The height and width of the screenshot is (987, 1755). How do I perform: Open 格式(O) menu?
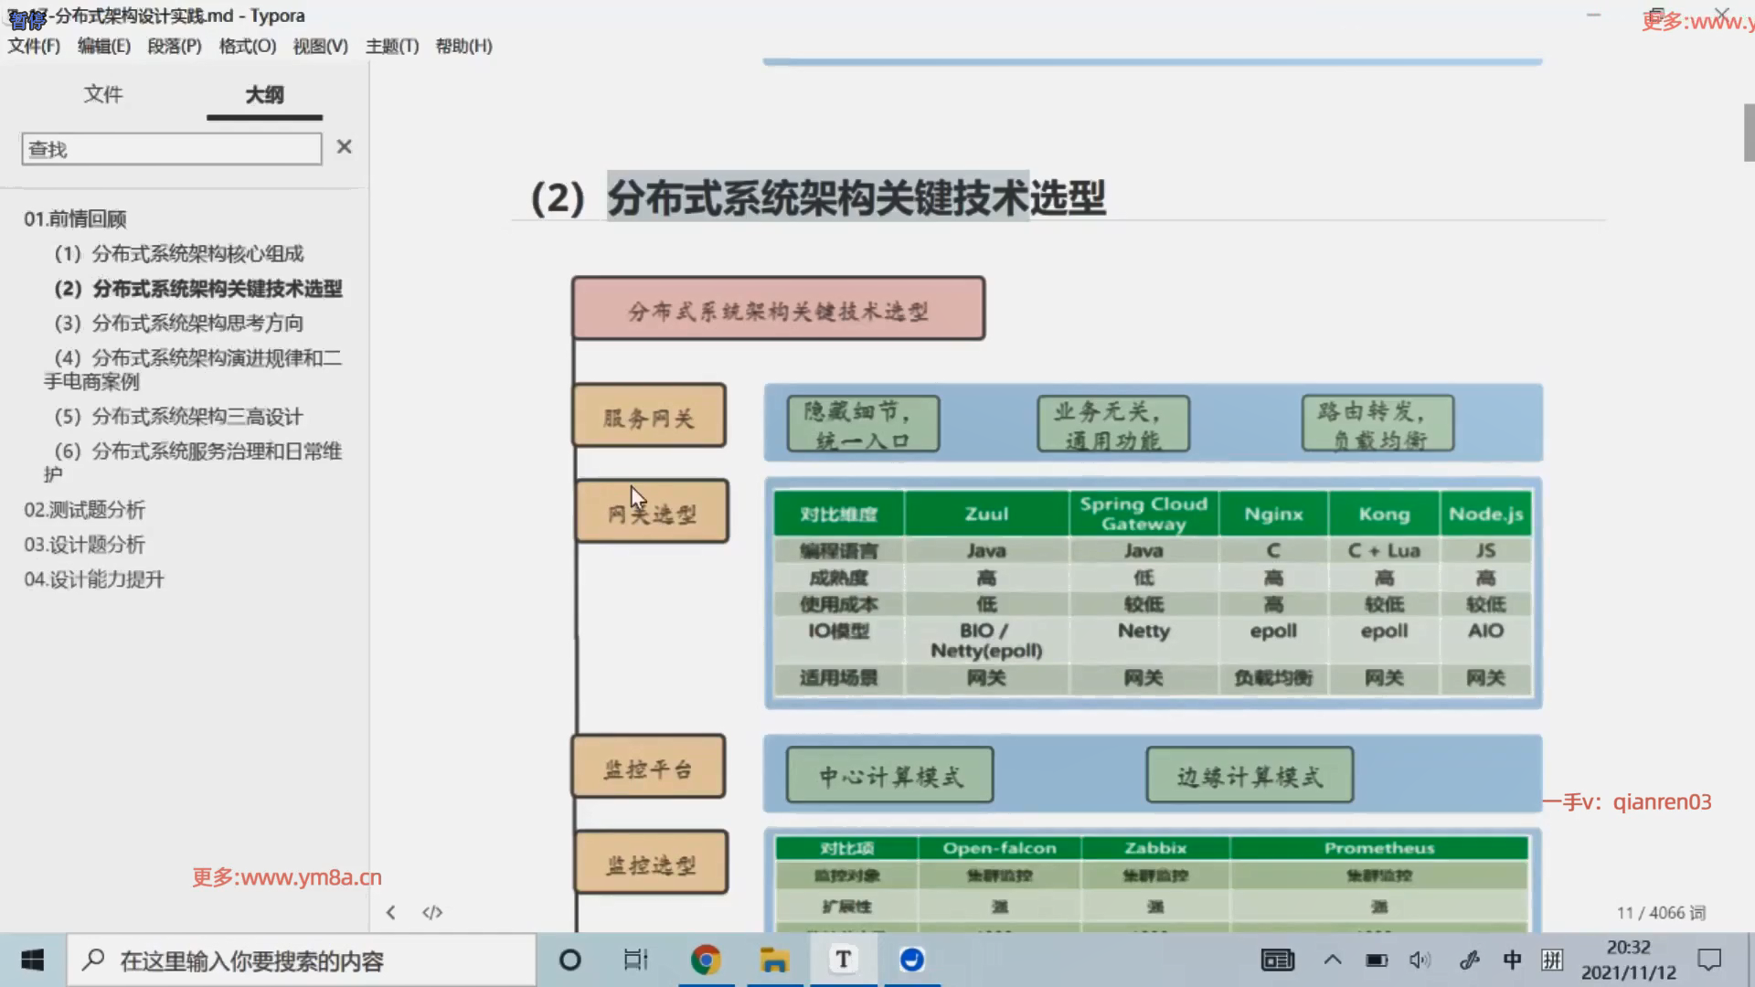click(x=248, y=46)
